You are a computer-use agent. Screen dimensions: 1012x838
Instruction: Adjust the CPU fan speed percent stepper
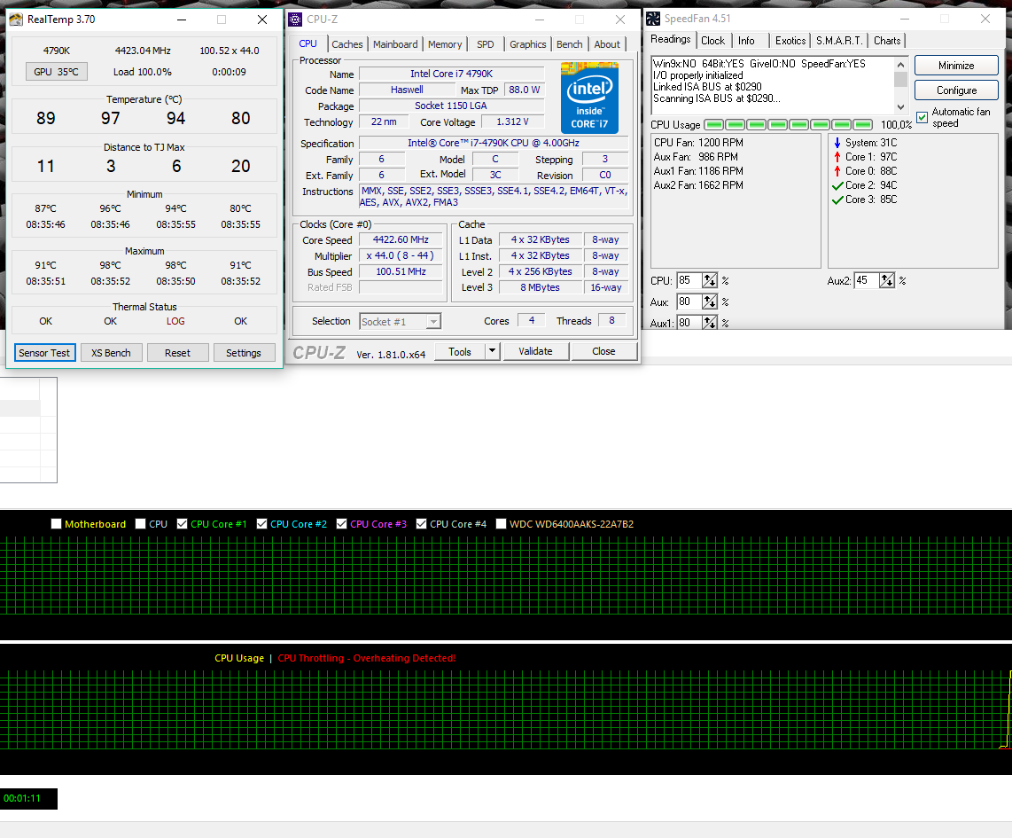tap(709, 280)
